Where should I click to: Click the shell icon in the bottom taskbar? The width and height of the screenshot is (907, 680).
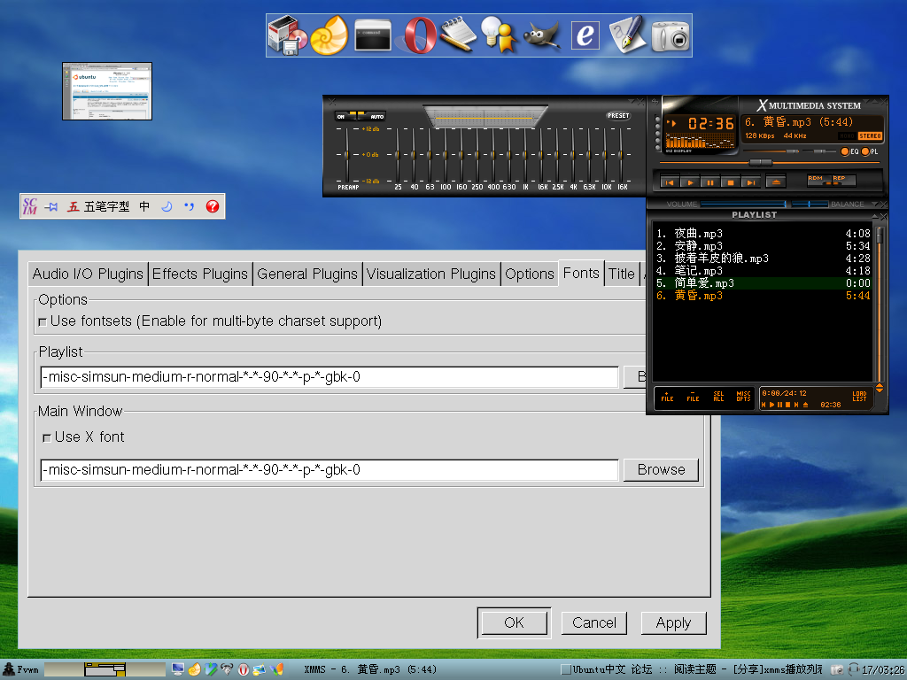[x=194, y=669]
